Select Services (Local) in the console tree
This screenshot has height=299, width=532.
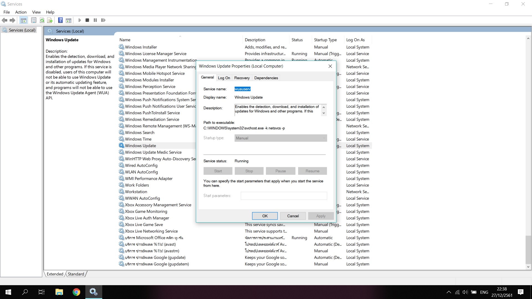tap(22, 30)
